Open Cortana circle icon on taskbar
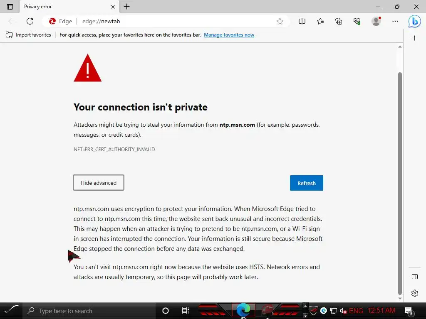The image size is (426, 319). coord(165,311)
